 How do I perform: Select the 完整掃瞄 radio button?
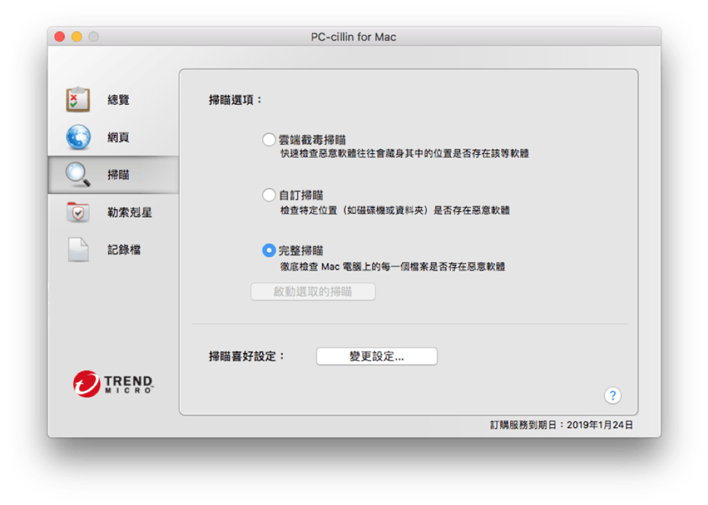269,251
